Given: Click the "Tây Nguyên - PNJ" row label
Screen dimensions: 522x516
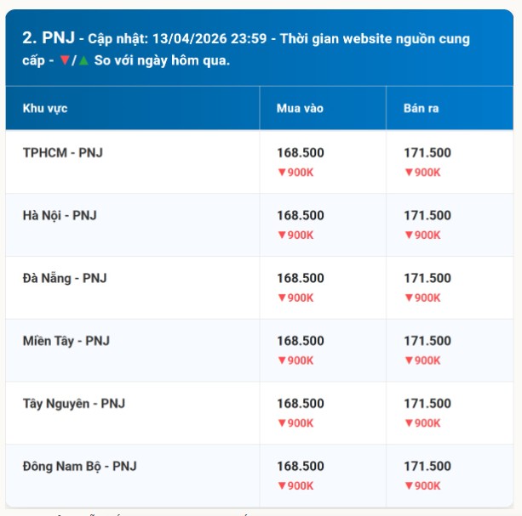Looking at the screenshot, I should pos(73,404).
